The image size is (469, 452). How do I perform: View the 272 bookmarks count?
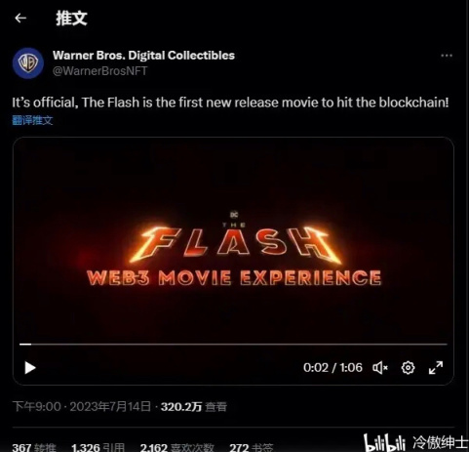click(x=251, y=447)
